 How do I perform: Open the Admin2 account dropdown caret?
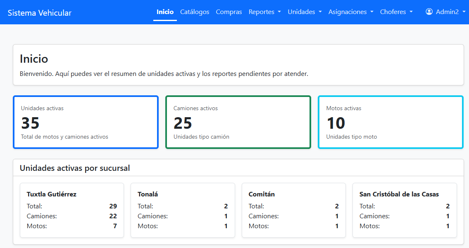(464, 12)
